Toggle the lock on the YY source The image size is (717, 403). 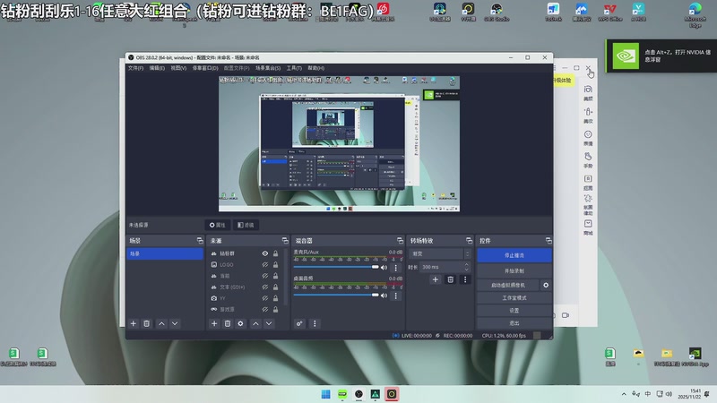pos(275,298)
